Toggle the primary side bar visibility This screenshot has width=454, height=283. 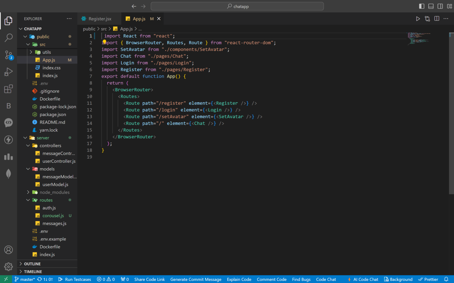(422, 6)
